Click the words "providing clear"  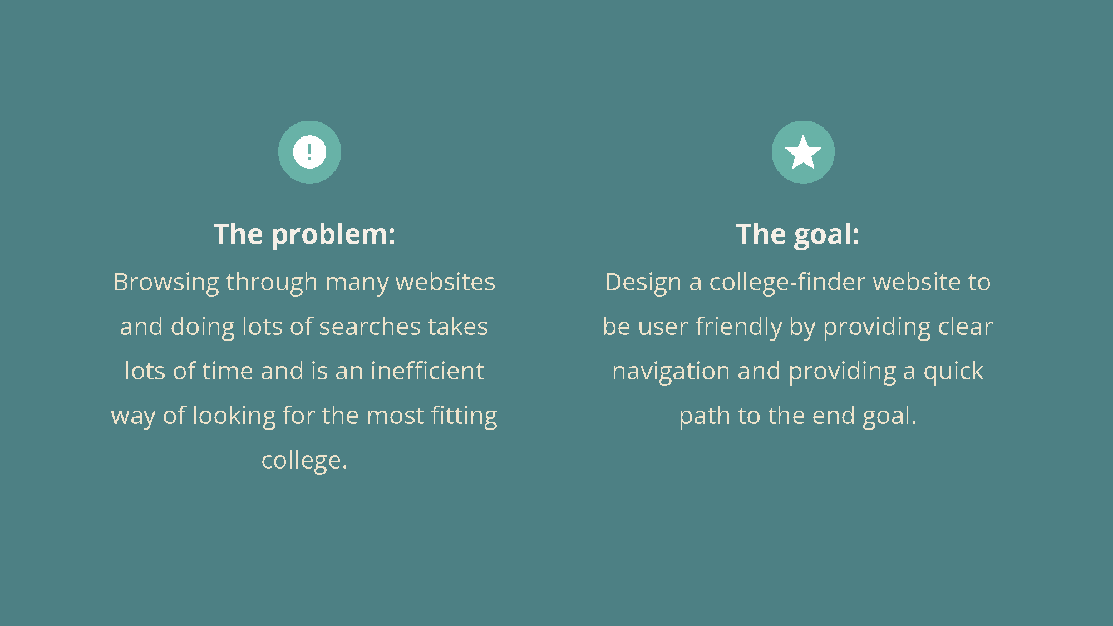coord(908,327)
